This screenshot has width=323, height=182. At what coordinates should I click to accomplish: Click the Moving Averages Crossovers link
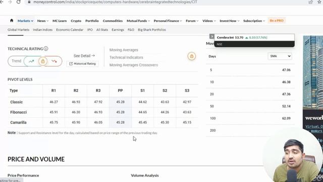[x=133, y=65]
